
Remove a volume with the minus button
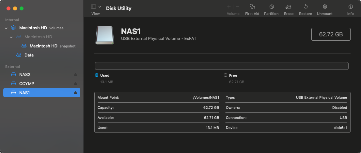coord(237,7)
